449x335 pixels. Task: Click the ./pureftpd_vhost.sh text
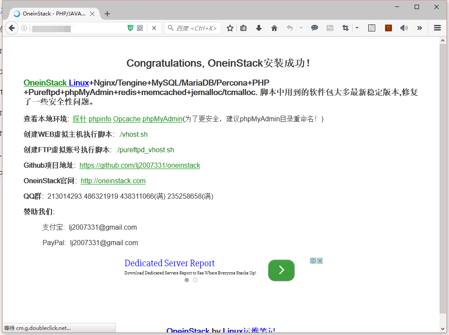click(x=145, y=150)
